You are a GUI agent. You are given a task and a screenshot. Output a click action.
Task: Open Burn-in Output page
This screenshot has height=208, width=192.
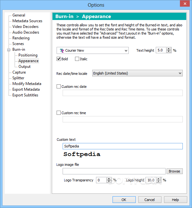click(24, 67)
